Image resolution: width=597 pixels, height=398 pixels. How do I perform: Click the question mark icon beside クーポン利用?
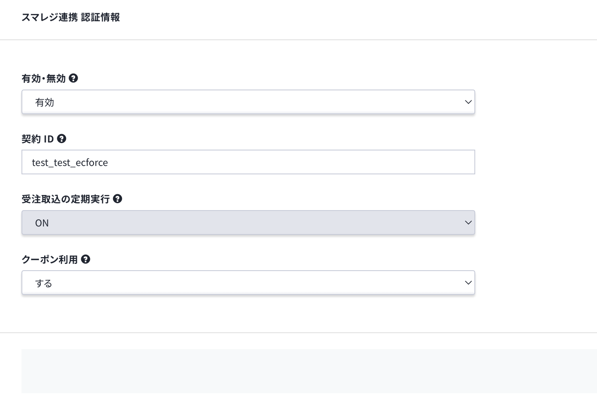86,259
